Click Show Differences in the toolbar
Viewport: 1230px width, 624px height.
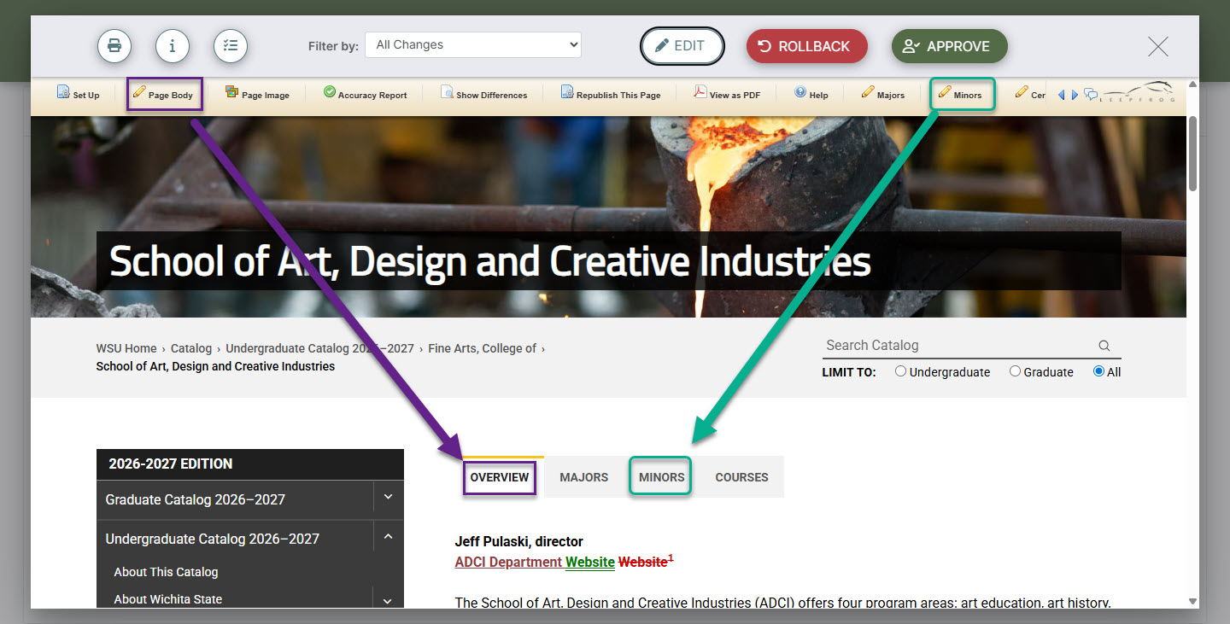484,94
